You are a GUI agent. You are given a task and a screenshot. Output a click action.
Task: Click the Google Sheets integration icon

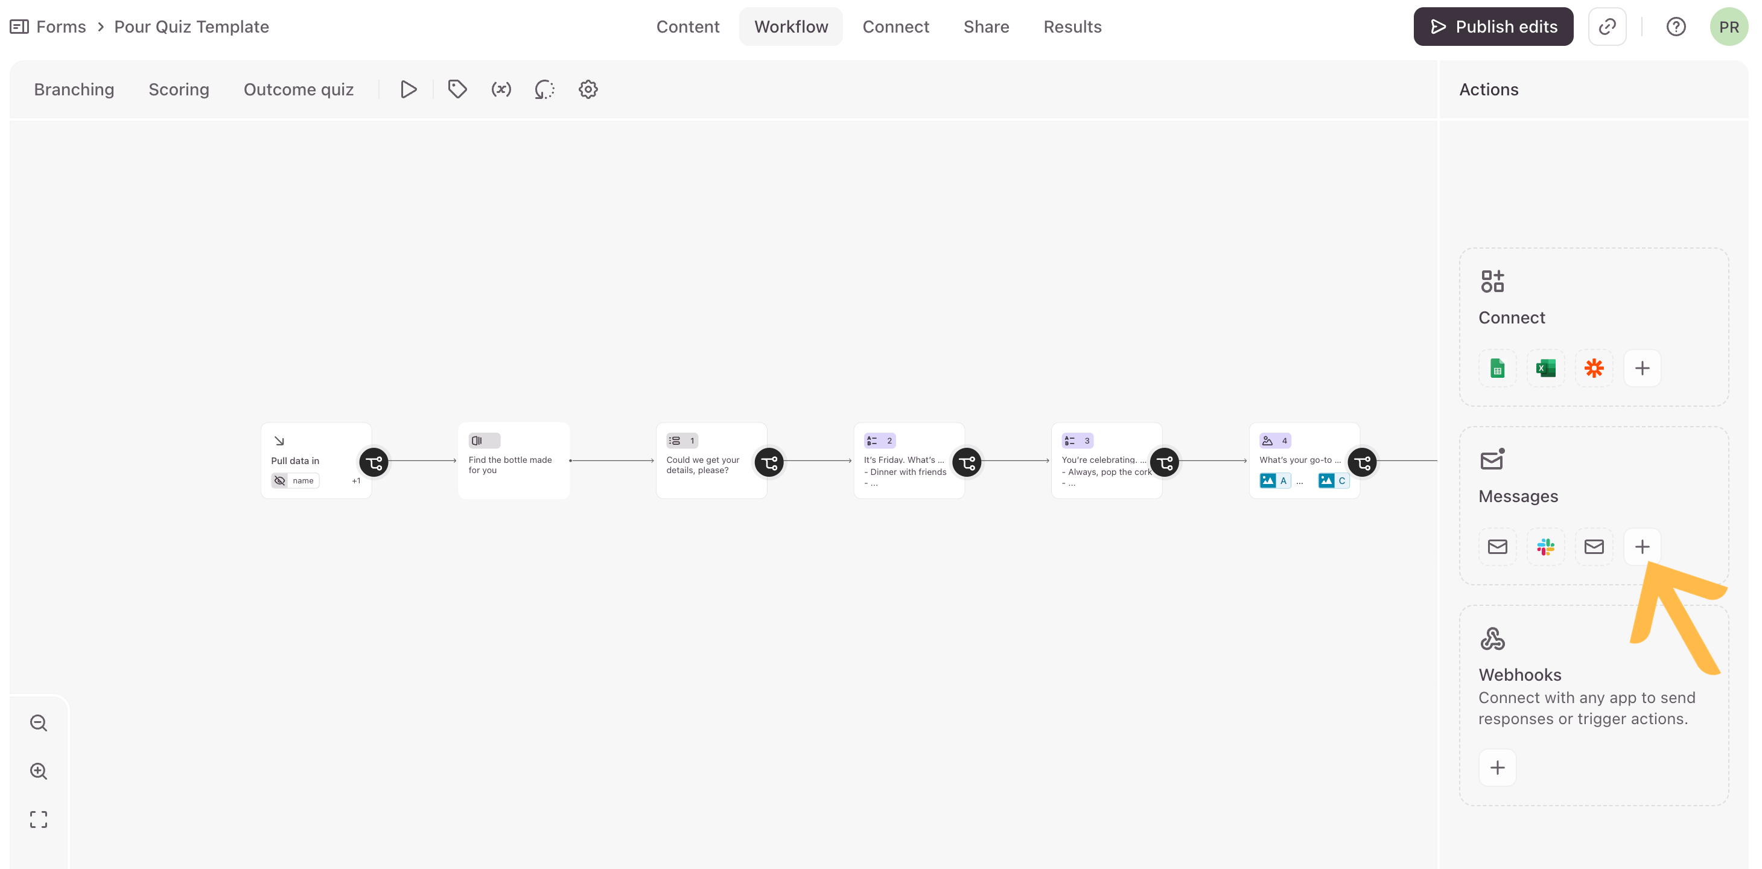click(x=1497, y=368)
